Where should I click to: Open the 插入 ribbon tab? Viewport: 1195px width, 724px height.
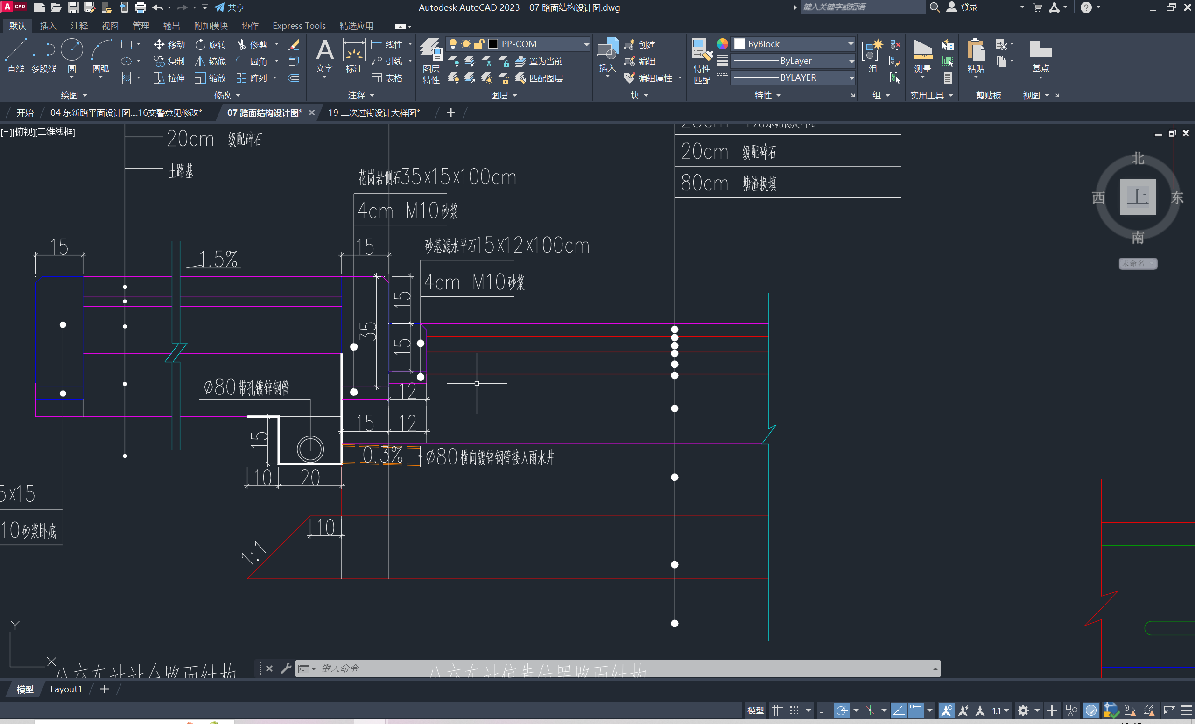48,26
